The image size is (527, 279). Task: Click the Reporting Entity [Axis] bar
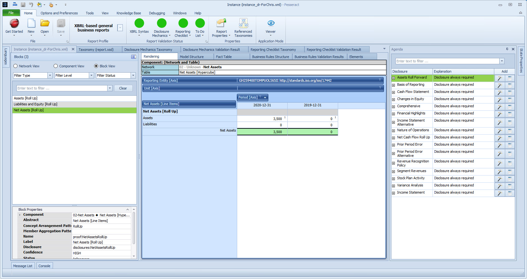coord(263,80)
